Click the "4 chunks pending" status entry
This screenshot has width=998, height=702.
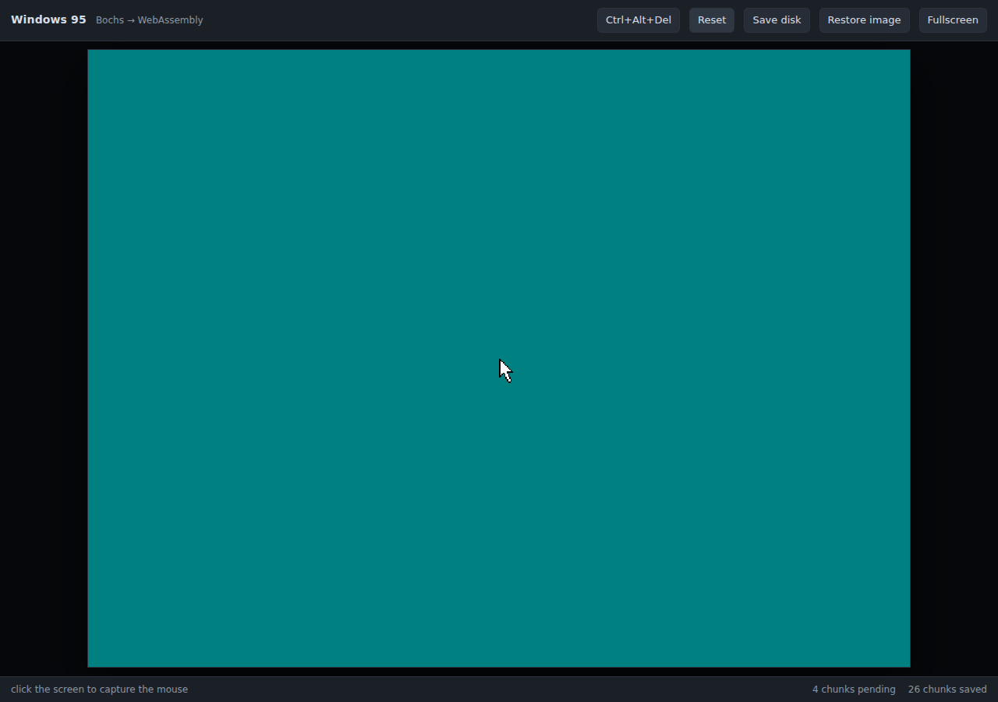(854, 690)
